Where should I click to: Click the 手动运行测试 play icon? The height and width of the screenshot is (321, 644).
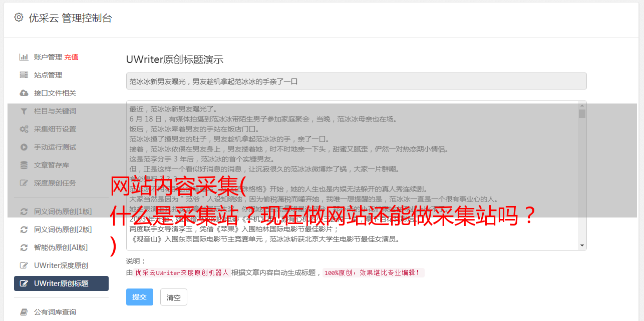(x=24, y=147)
